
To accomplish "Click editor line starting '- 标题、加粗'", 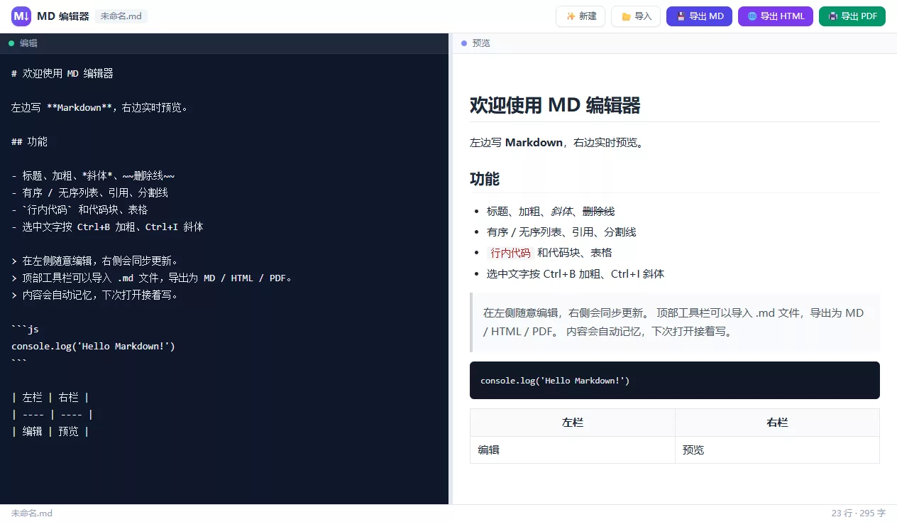I will (x=93, y=175).
